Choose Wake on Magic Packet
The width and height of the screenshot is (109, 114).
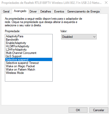coord(29,66)
